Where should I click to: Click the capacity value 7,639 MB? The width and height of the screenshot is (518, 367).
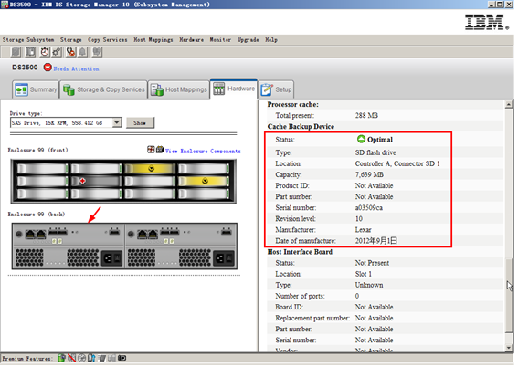pyautogui.click(x=369, y=174)
